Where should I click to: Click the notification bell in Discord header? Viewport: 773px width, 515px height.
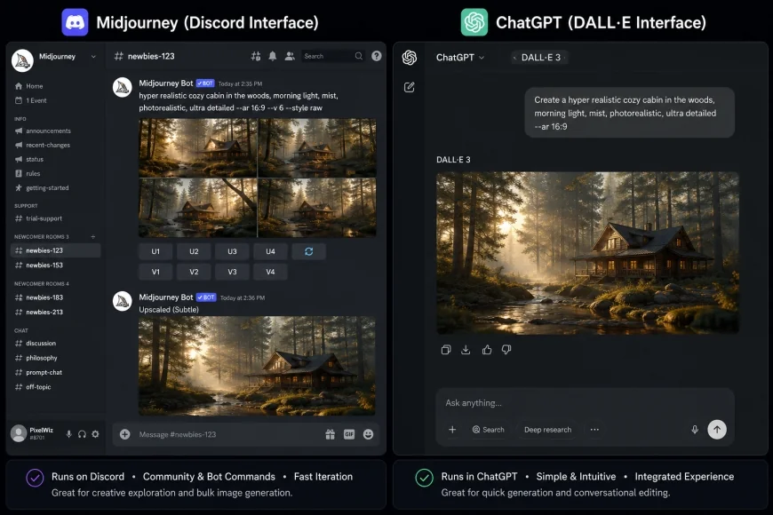pyautogui.click(x=273, y=56)
